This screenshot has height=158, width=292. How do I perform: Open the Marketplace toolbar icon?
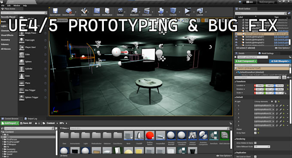(x=107, y=12)
